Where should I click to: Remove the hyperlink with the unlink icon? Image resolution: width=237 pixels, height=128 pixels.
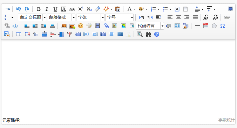(x=7, y=26)
